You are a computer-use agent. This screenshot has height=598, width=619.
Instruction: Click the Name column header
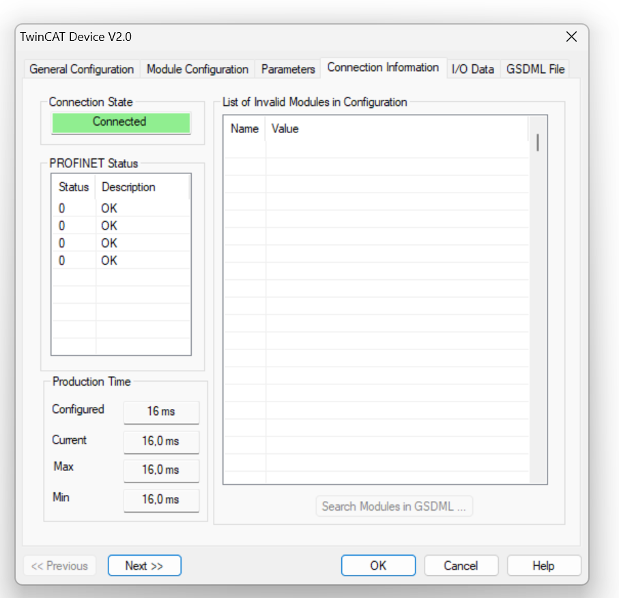coord(245,129)
